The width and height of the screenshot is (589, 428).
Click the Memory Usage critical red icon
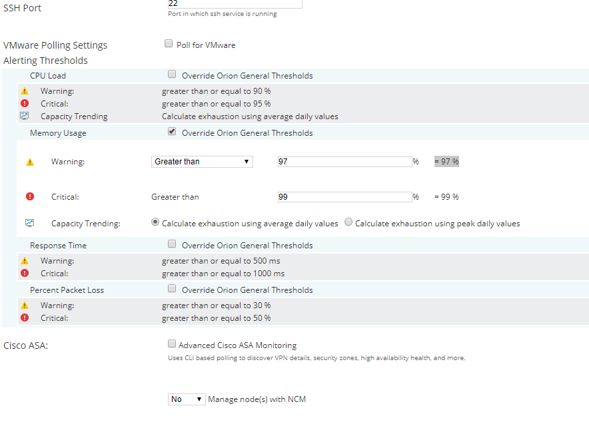pyautogui.click(x=30, y=196)
